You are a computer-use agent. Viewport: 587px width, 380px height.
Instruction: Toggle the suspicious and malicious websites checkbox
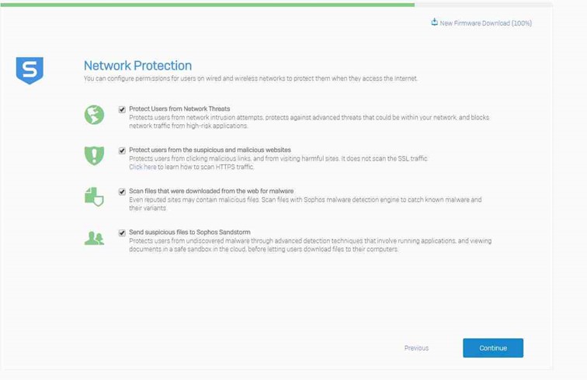click(x=122, y=150)
